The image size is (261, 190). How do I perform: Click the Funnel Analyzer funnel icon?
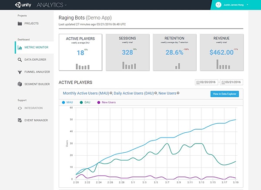click(20, 72)
